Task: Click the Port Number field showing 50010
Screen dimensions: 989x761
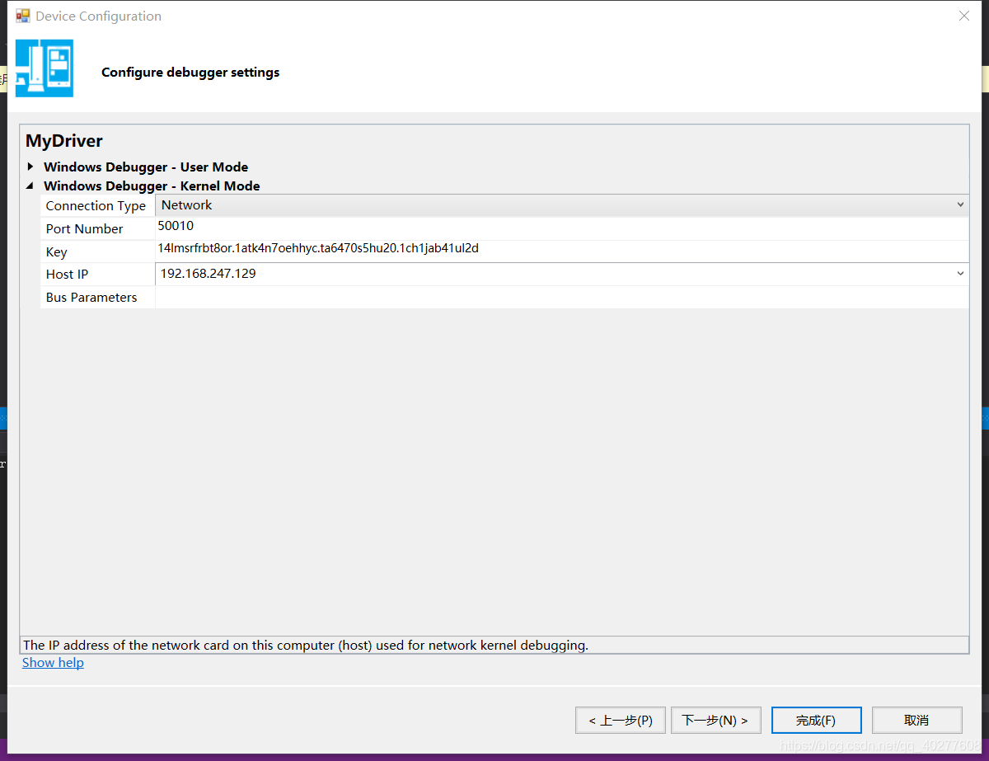Action: tap(562, 228)
